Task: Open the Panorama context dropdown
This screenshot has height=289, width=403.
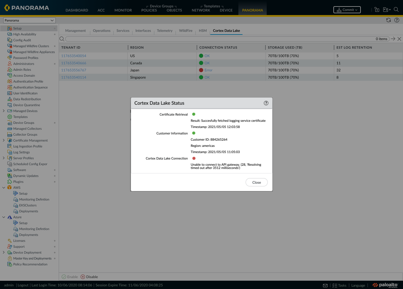Action: click(x=29, y=20)
